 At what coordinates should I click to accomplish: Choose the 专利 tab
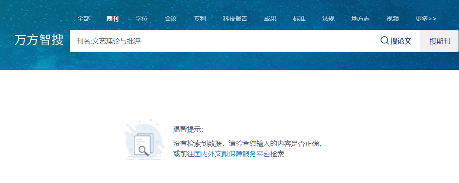click(x=200, y=19)
